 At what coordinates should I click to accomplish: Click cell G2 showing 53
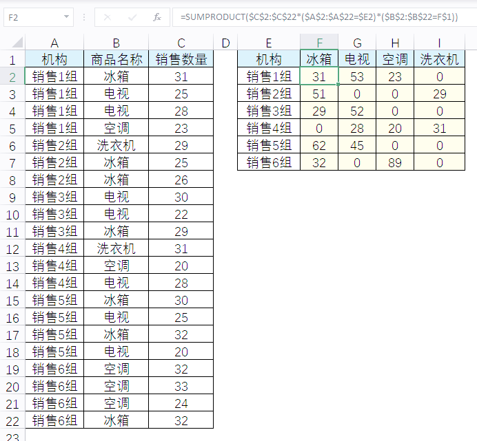coord(357,76)
